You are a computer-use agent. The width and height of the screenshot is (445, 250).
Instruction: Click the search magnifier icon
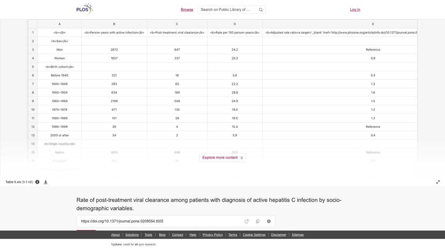click(x=261, y=10)
